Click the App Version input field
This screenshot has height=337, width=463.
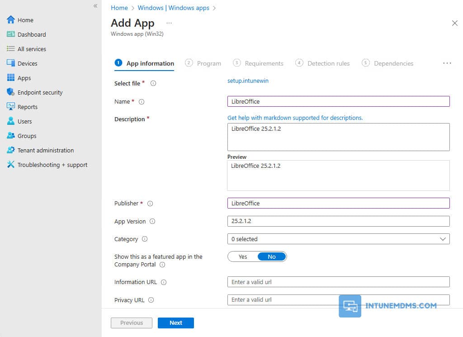tap(338, 221)
